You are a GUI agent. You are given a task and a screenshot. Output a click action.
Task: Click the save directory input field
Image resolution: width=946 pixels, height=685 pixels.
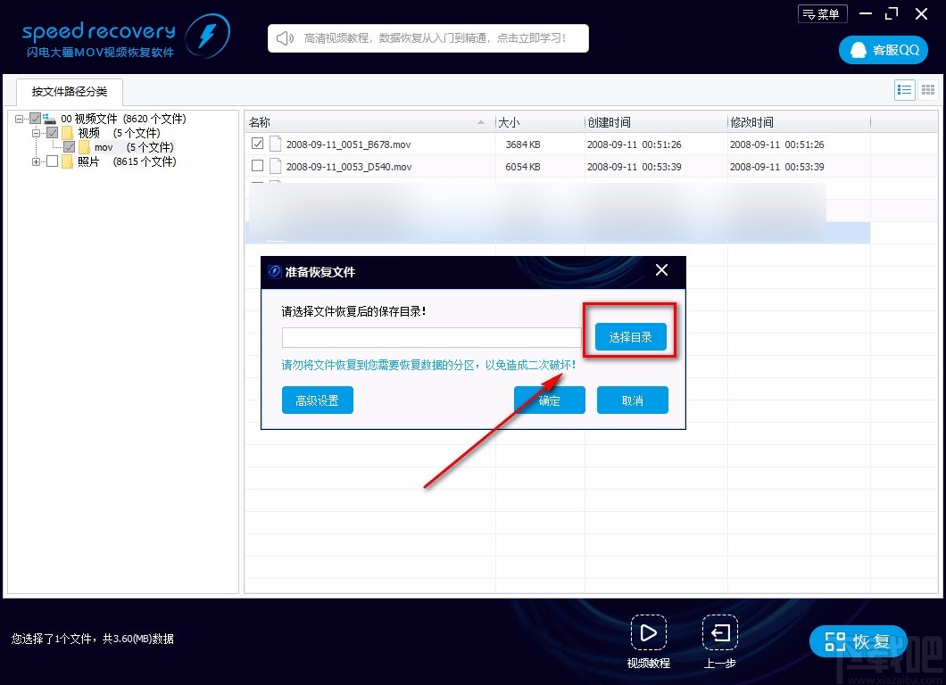coord(431,337)
